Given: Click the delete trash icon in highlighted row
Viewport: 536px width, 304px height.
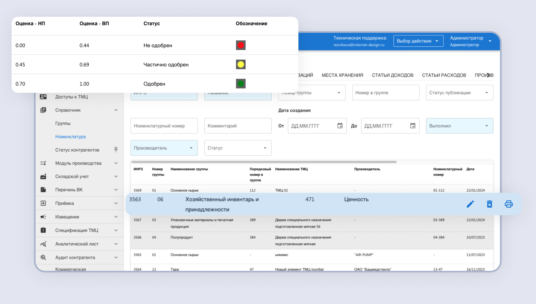Looking at the screenshot, I should 489,204.
